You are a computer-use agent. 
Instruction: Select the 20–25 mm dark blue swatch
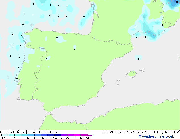[x=51, y=135]
